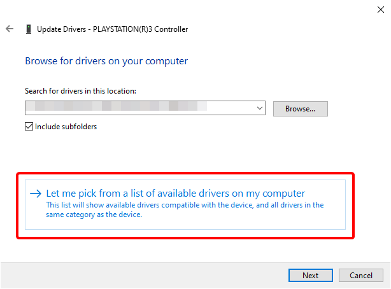Toggle the Include subfolders checkbox
This screenshot has width=391, height=289.
coord(29,127)
